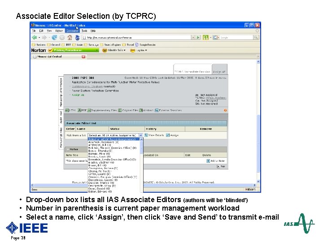
Task: Click the contact author name link
Action: 87,86
